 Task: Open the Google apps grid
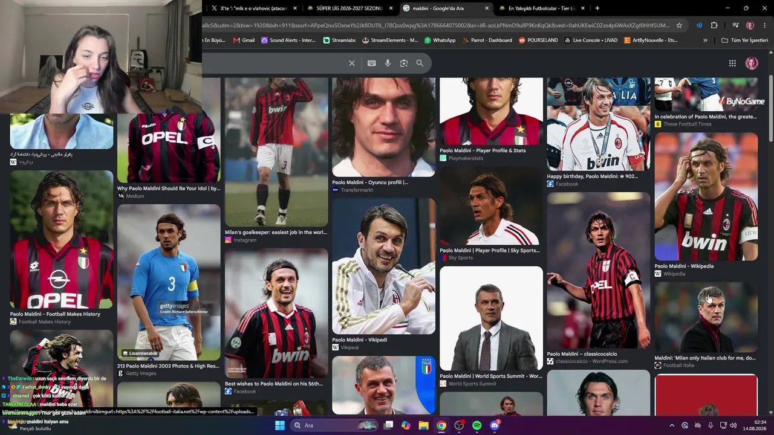pos(732,63)
